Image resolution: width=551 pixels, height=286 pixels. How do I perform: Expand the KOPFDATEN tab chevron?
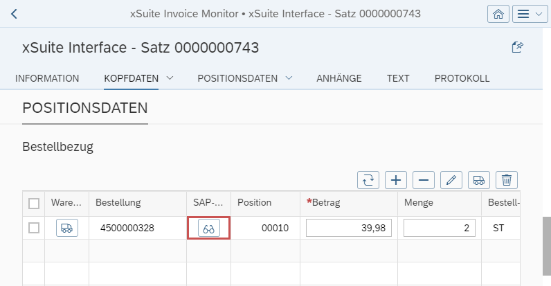[x=170, y=78]
